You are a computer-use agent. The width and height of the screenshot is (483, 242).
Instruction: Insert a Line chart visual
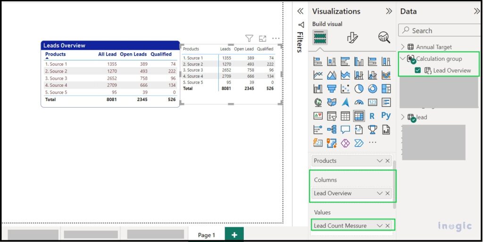click(318, 75)
